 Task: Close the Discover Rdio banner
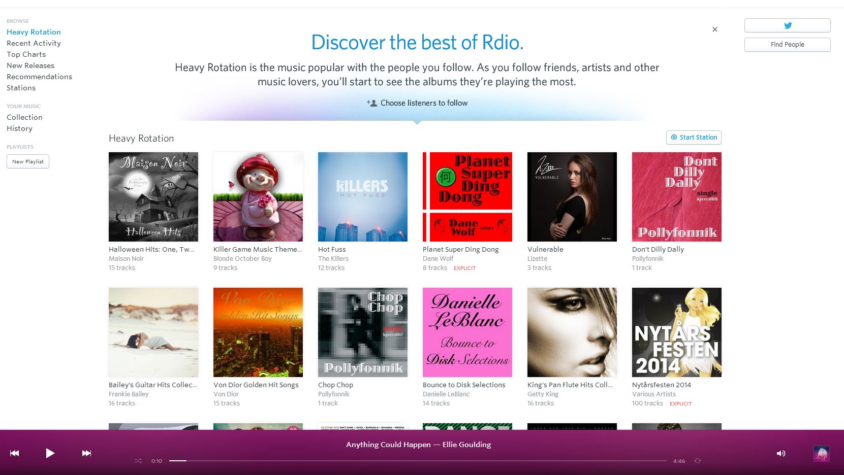pyautogui.click(x=715, y=29)
